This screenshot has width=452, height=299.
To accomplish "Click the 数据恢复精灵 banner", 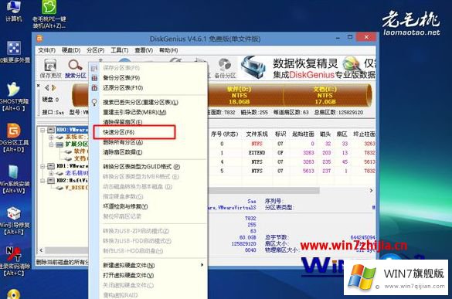I will click(308, 68).
